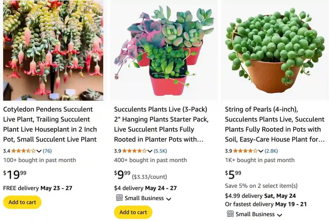This screenshot has height=221, width=329.
Task: Expand the rating breakdown for String of Pearls
Action: (x=261, y=151)
